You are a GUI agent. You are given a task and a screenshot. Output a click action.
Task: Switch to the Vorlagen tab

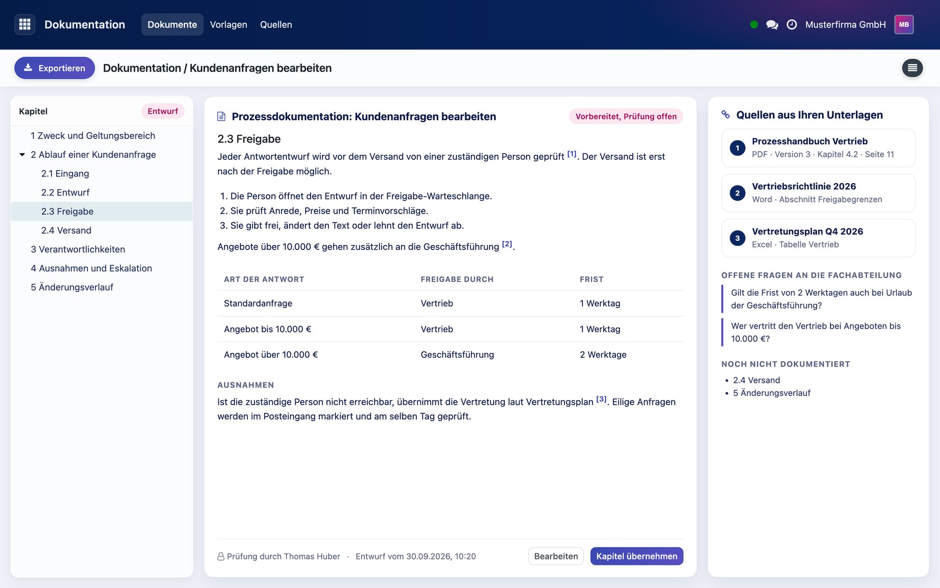click(x=229, y=24)
